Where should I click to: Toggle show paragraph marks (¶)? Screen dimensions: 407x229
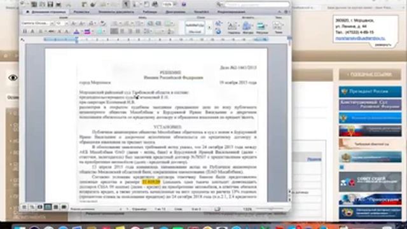126,4
